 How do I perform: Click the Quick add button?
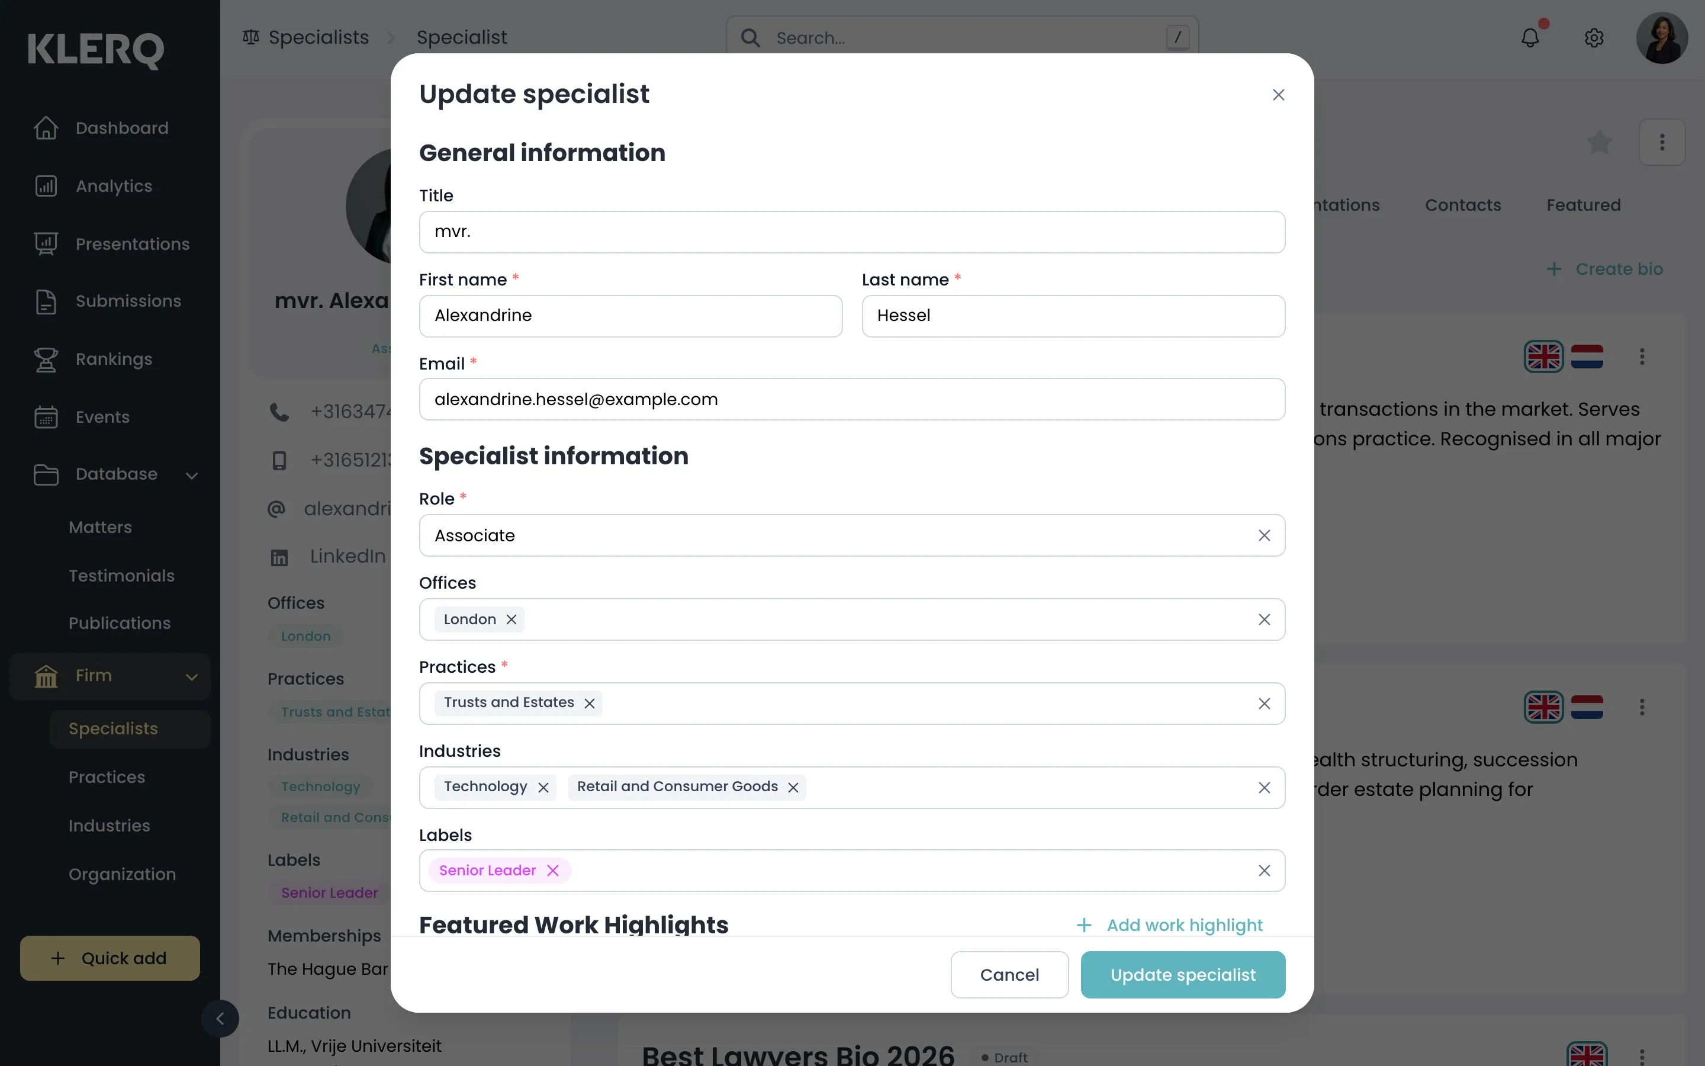(110, 958)
